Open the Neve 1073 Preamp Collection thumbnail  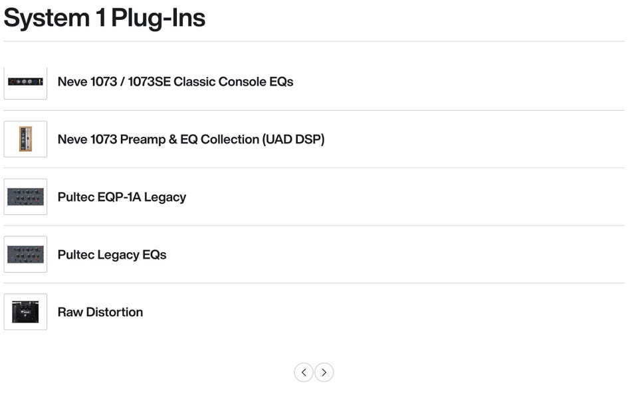point(25,139)
